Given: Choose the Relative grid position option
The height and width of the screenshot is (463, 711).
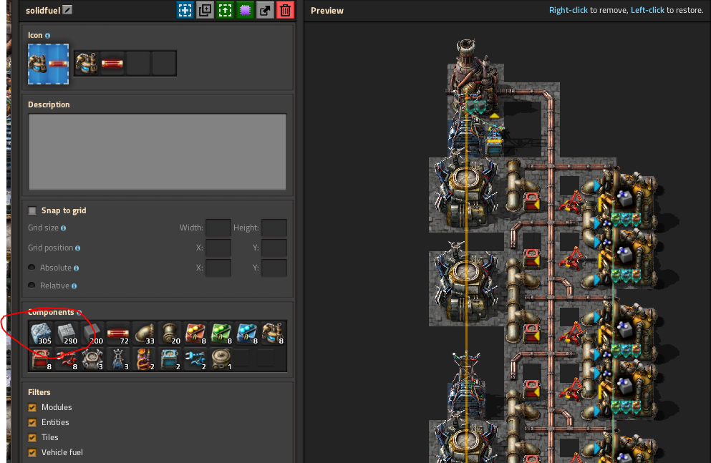Looking at the screenshot, I should pos(32,286).
